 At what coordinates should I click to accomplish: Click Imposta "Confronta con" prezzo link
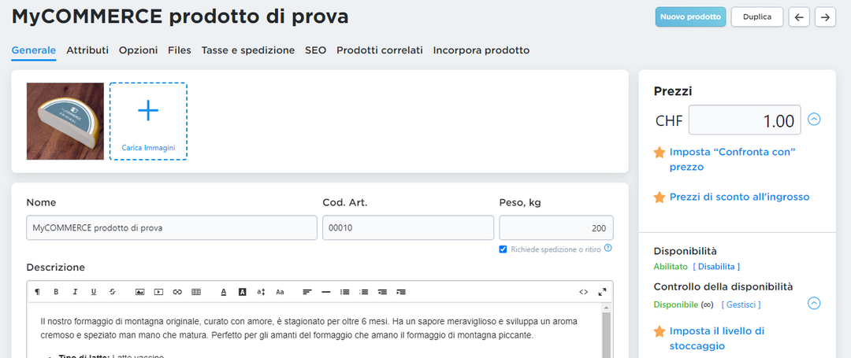point(733,159)
